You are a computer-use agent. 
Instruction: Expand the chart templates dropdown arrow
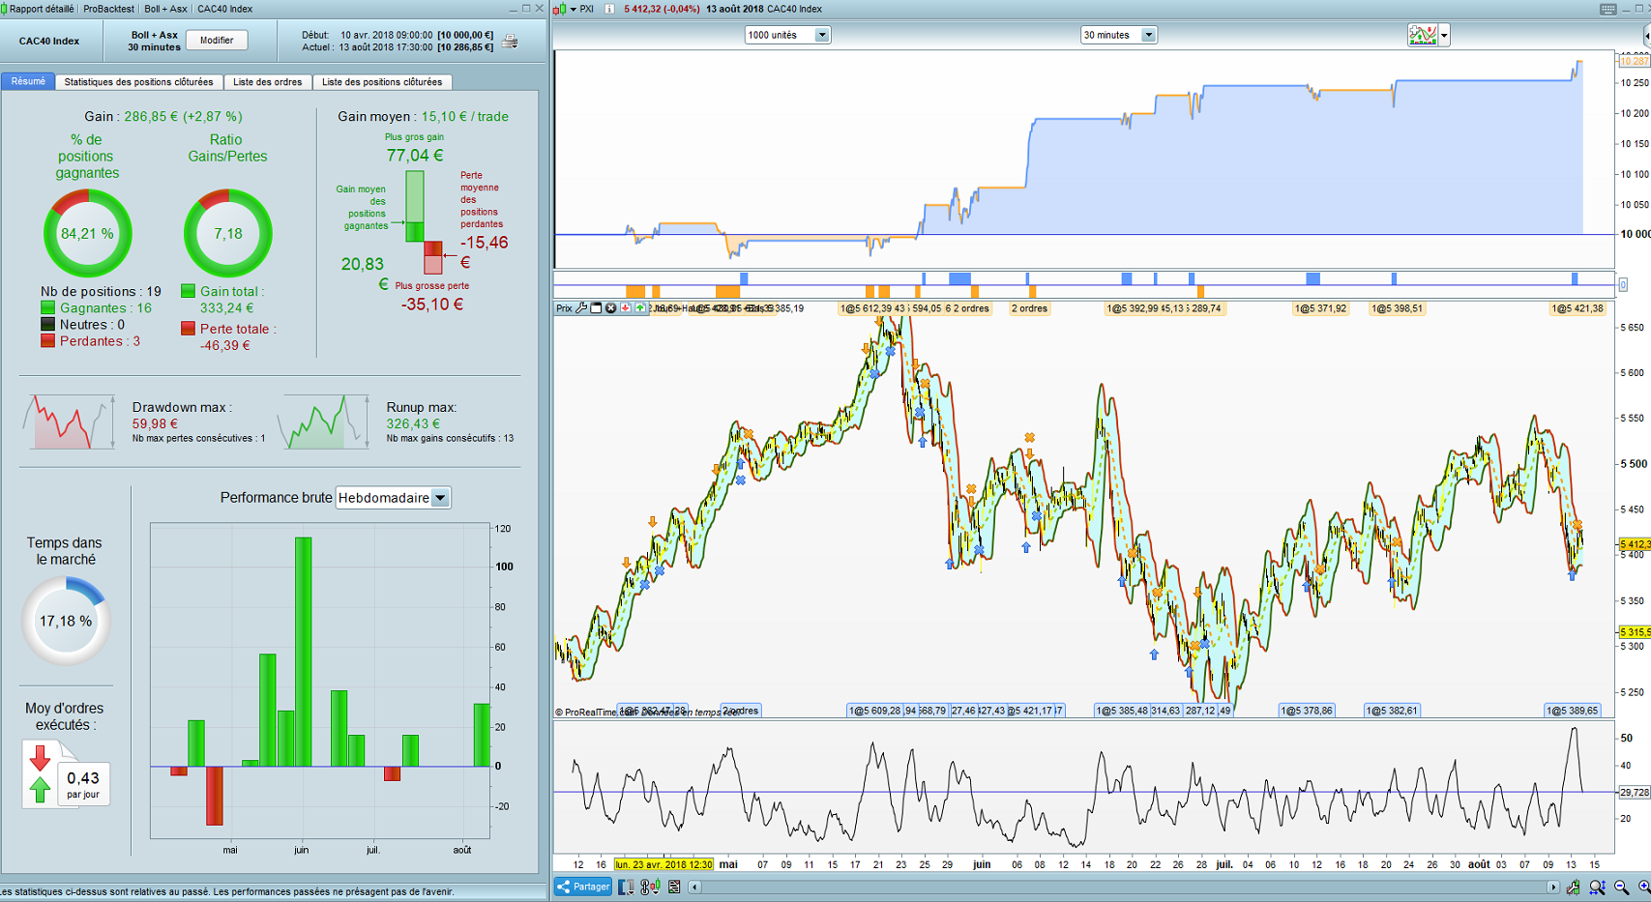click(x=1444, y=36)
